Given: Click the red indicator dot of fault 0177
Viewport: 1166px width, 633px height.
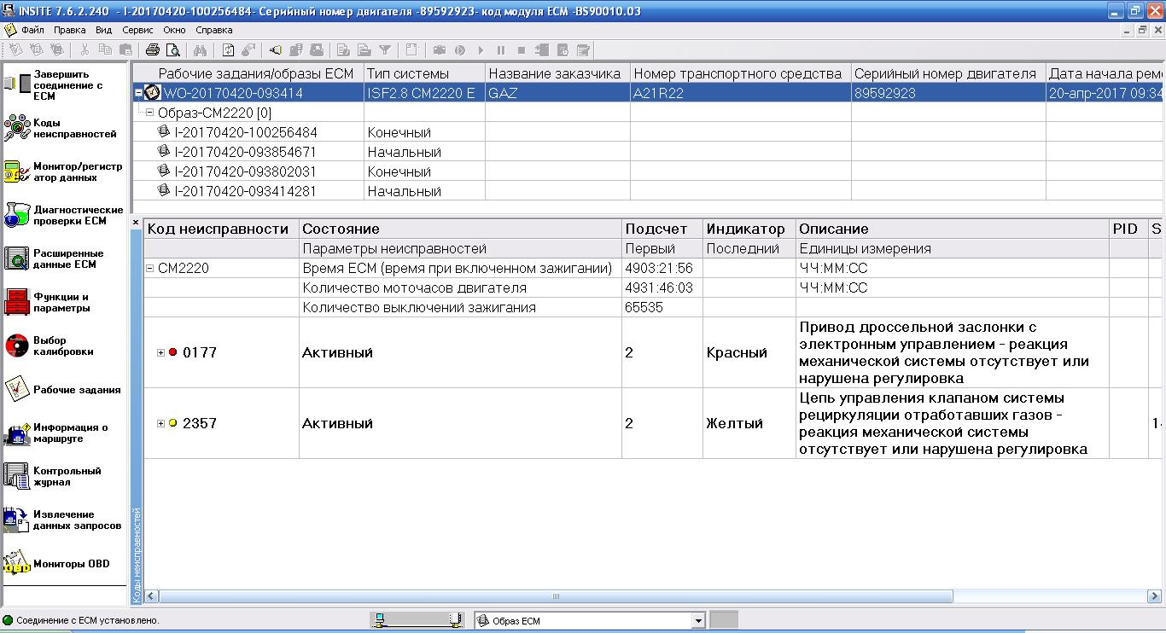Looking at the screenshot, I should pyautogui.click(x=173, y=352).
